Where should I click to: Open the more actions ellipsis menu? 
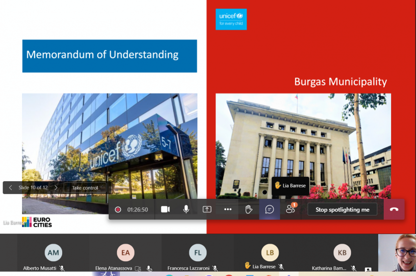click(228, 209)
